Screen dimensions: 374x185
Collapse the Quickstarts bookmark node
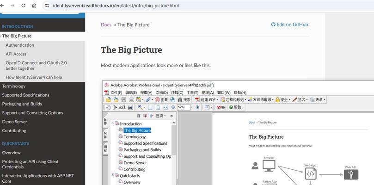point(113,175)
